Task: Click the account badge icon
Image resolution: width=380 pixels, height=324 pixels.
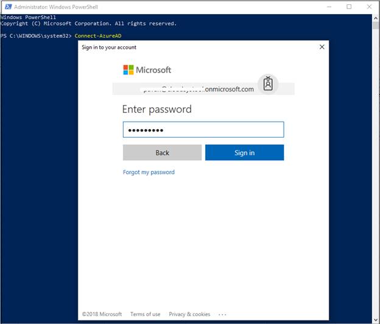Action: tap(268, 83)
